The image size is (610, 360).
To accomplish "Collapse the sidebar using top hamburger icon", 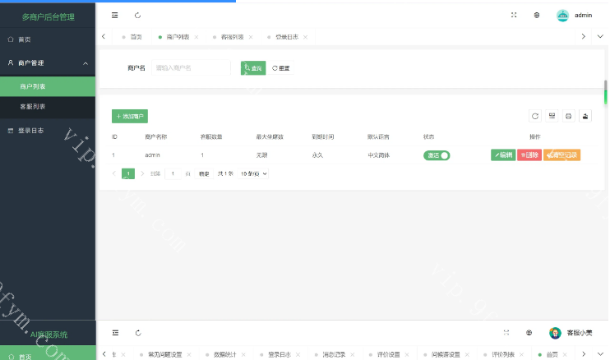I will click(x=115, y=15).
